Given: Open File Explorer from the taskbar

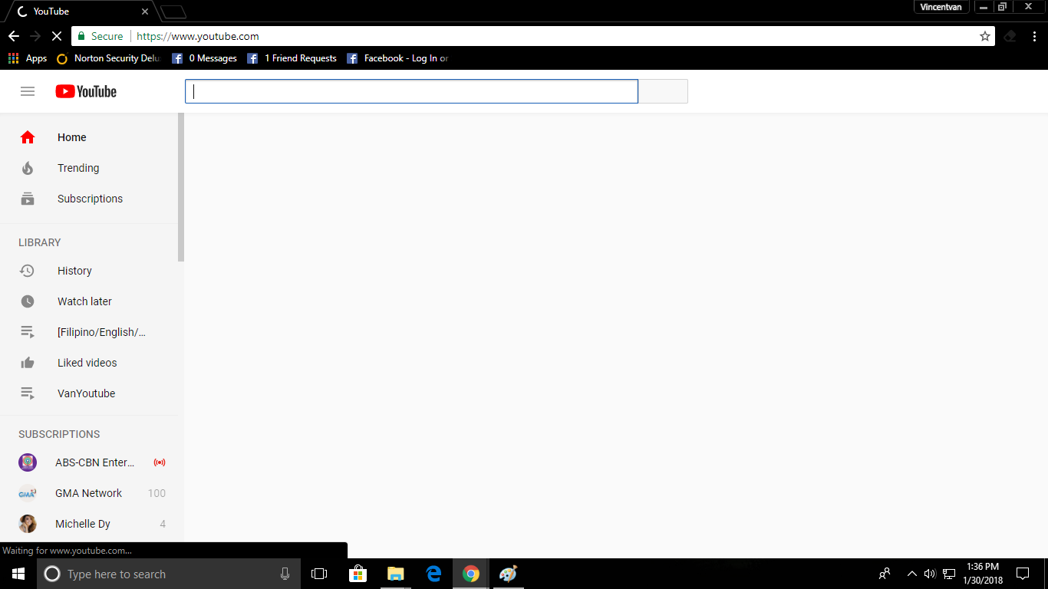Looking at the screenshot, I should [x=395, y=574].
